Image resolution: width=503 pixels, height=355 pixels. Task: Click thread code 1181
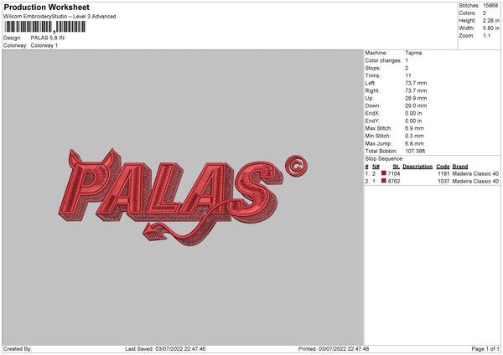pos(443,173)
